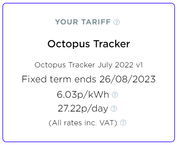
Task: Click the Octopus Tracker tariff title
Action: pos(88,44)
